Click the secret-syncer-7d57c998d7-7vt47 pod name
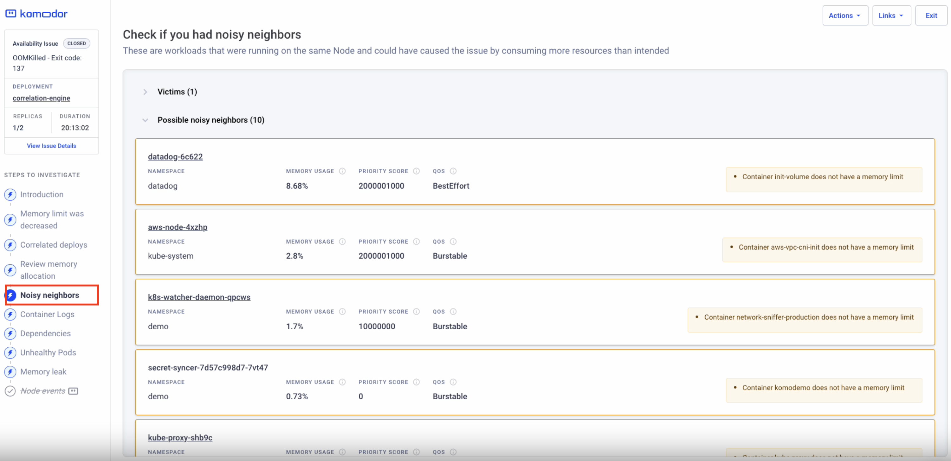This screenshot has height=461, width=951. click(x=208, y=368)
